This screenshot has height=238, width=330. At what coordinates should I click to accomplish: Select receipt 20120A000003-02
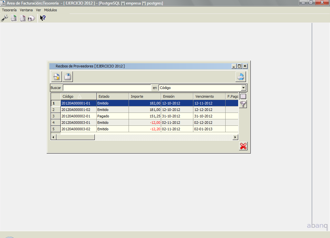[x=79, y=129]
